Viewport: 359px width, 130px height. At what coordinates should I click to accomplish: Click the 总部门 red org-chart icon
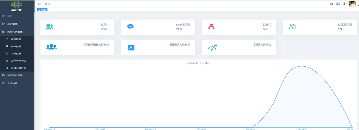211,27
